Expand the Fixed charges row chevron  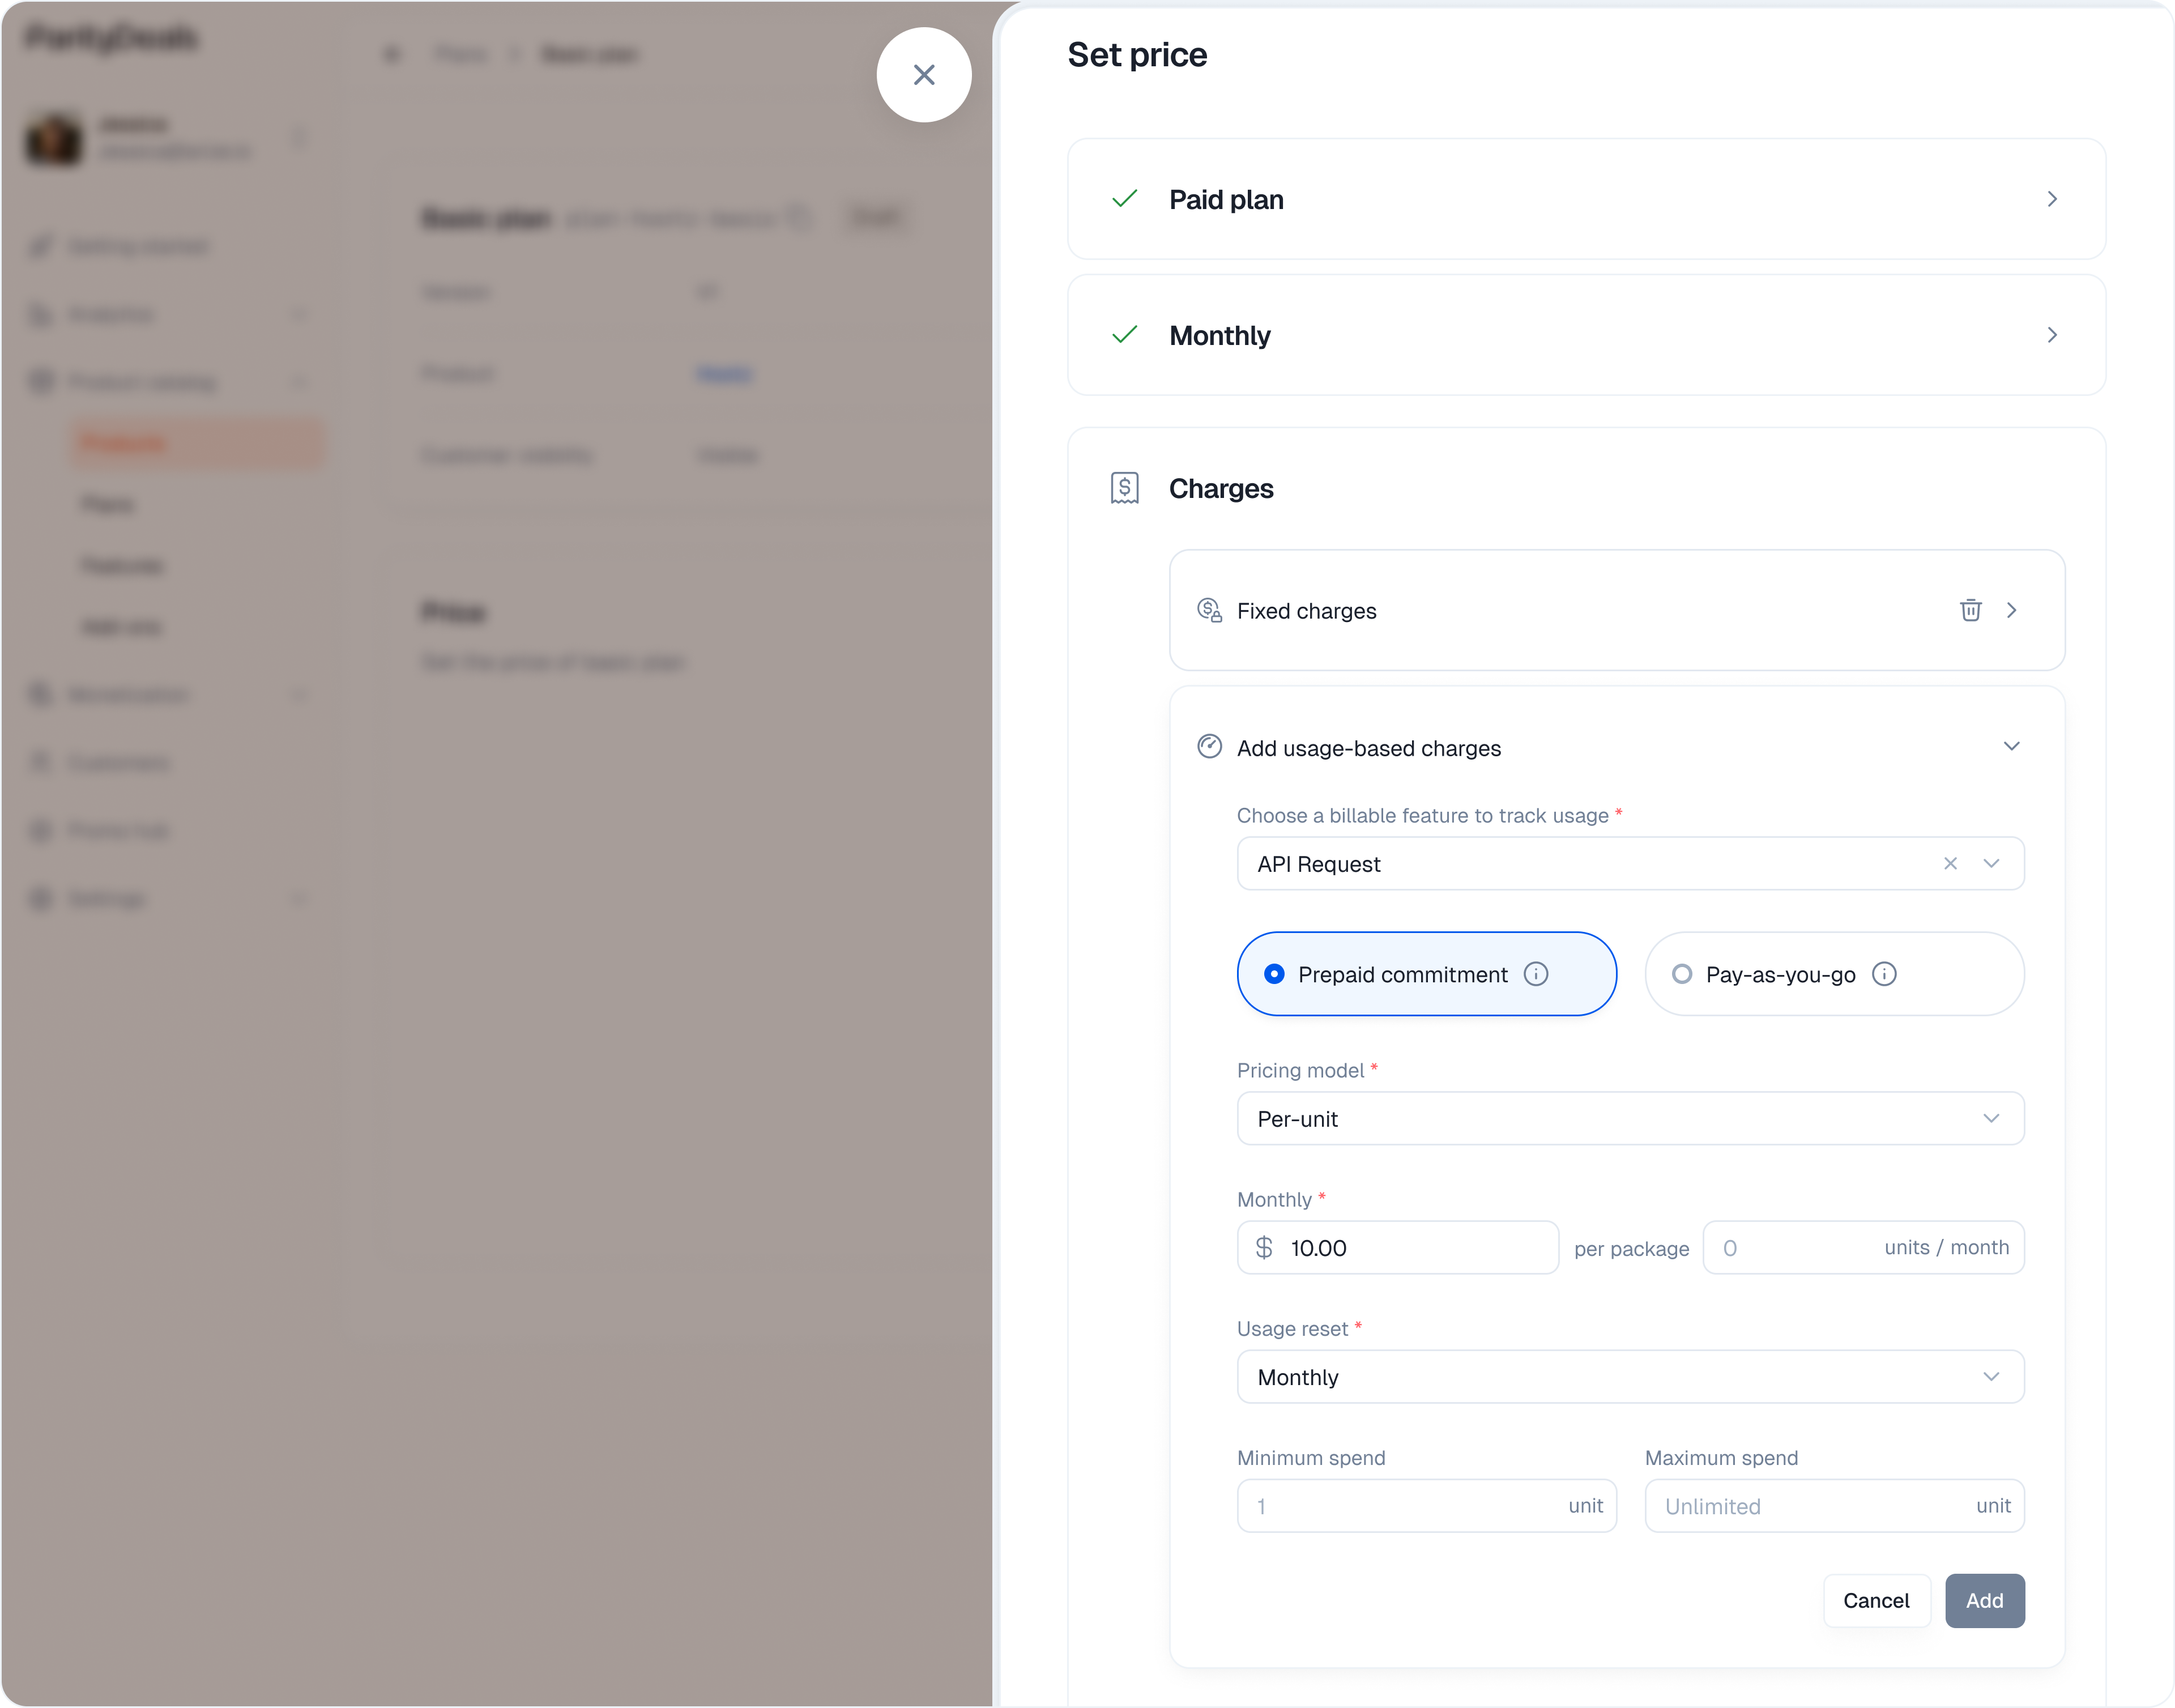click(x=2011, y=610)
